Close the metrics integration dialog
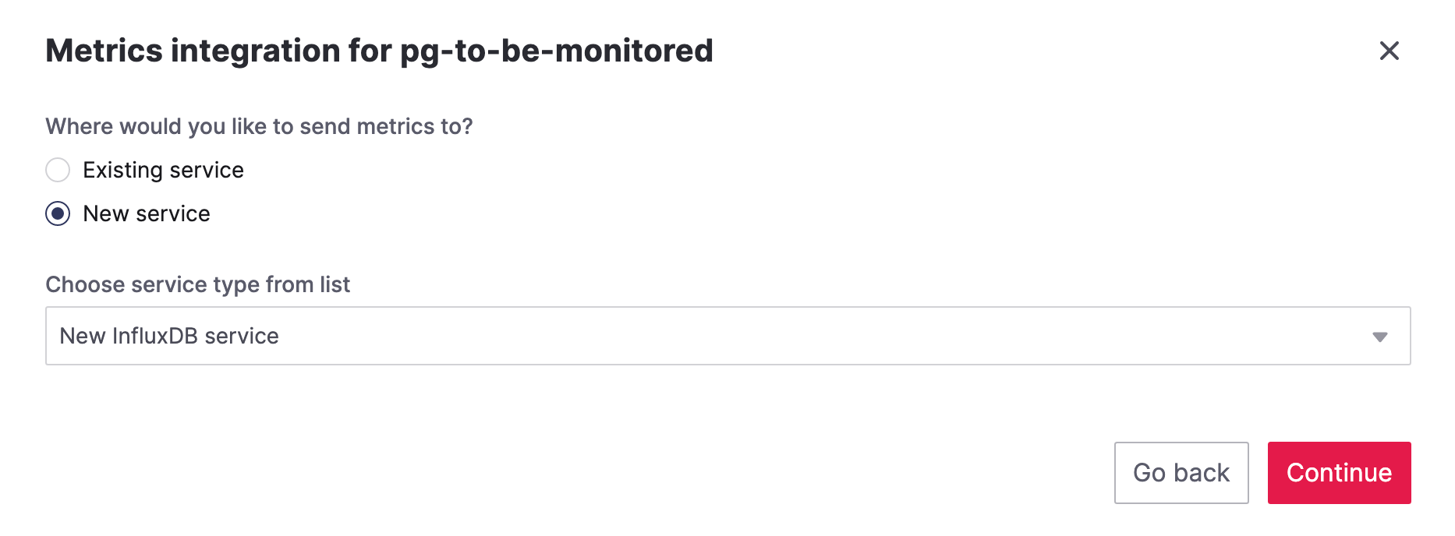The height and width of the screenshot is (536, 1455). coord(1390,51)
